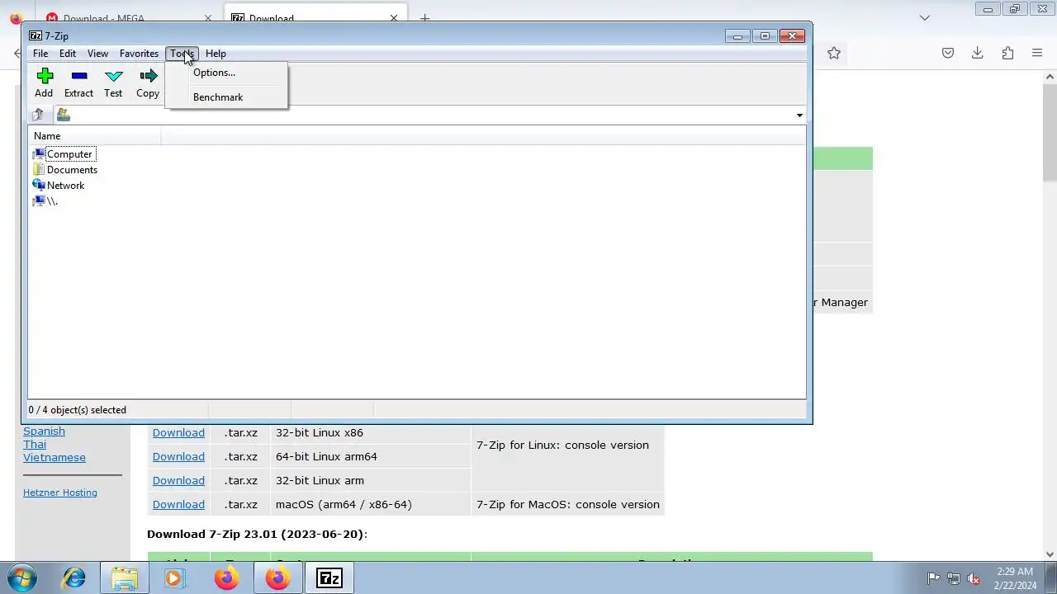
Task: Click the address bar path field
Action: (x=424, y=115)
